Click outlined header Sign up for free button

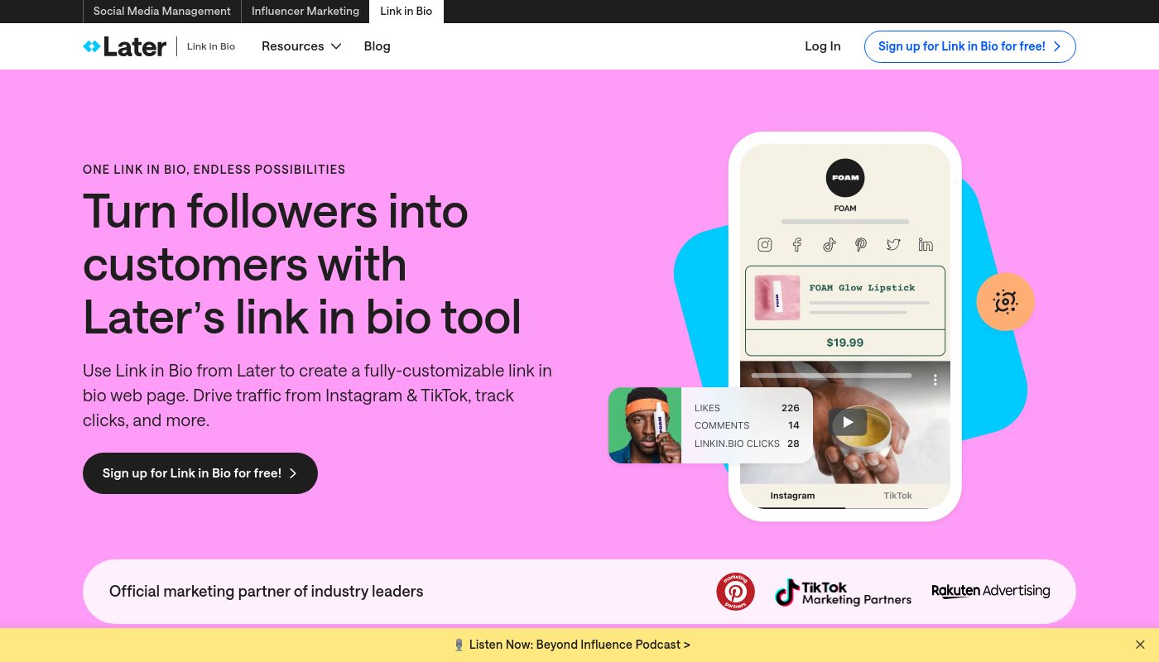[x=969, y=46]
